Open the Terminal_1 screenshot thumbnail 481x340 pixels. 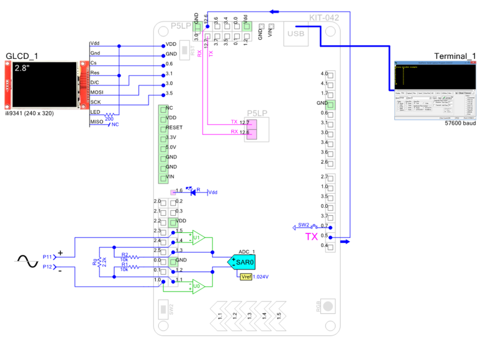[435, 90]
